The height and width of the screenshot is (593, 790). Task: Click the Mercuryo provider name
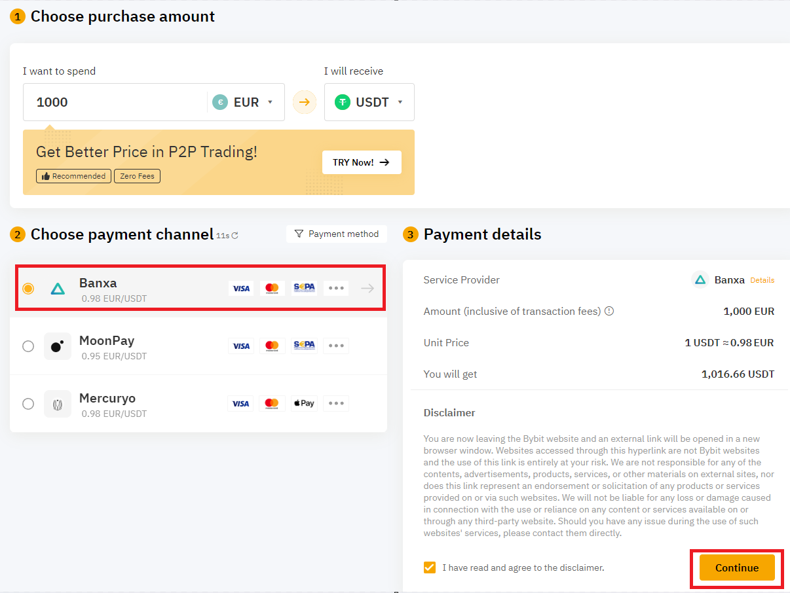pos(107,398)
